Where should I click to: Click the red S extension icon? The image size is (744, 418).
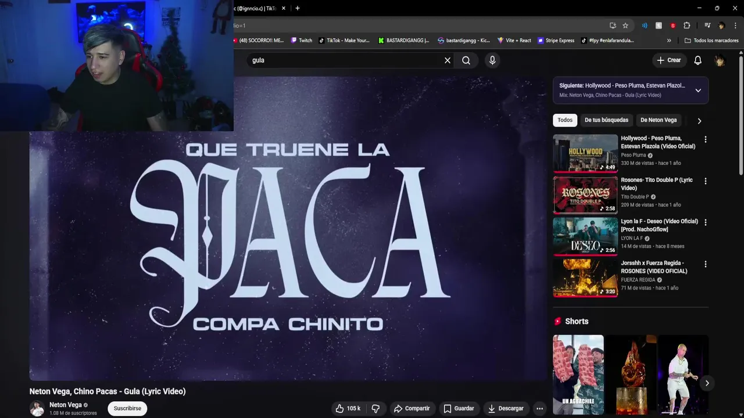673,26
